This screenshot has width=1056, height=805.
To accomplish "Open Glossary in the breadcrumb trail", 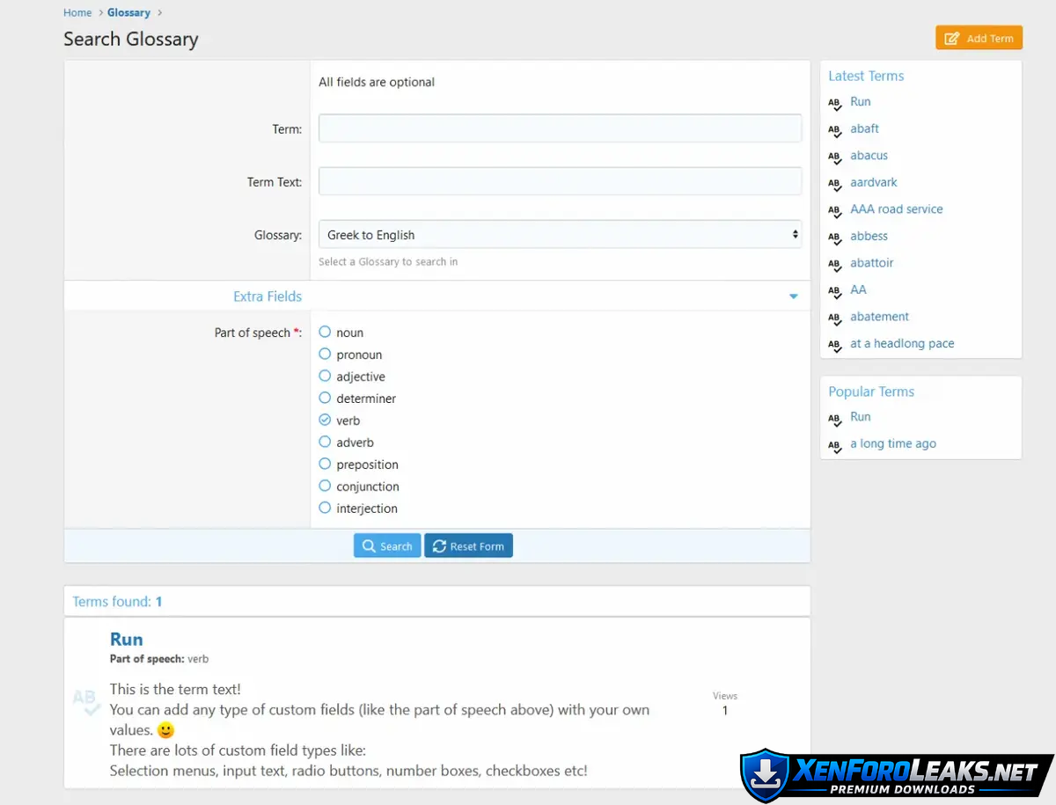I will (128, 12).
